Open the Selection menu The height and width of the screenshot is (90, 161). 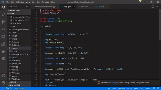point(20,2)
